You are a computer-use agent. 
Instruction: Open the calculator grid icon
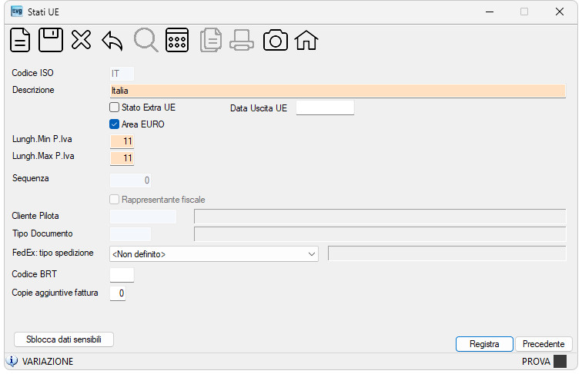pyautogui.click(x=177, y=40)
